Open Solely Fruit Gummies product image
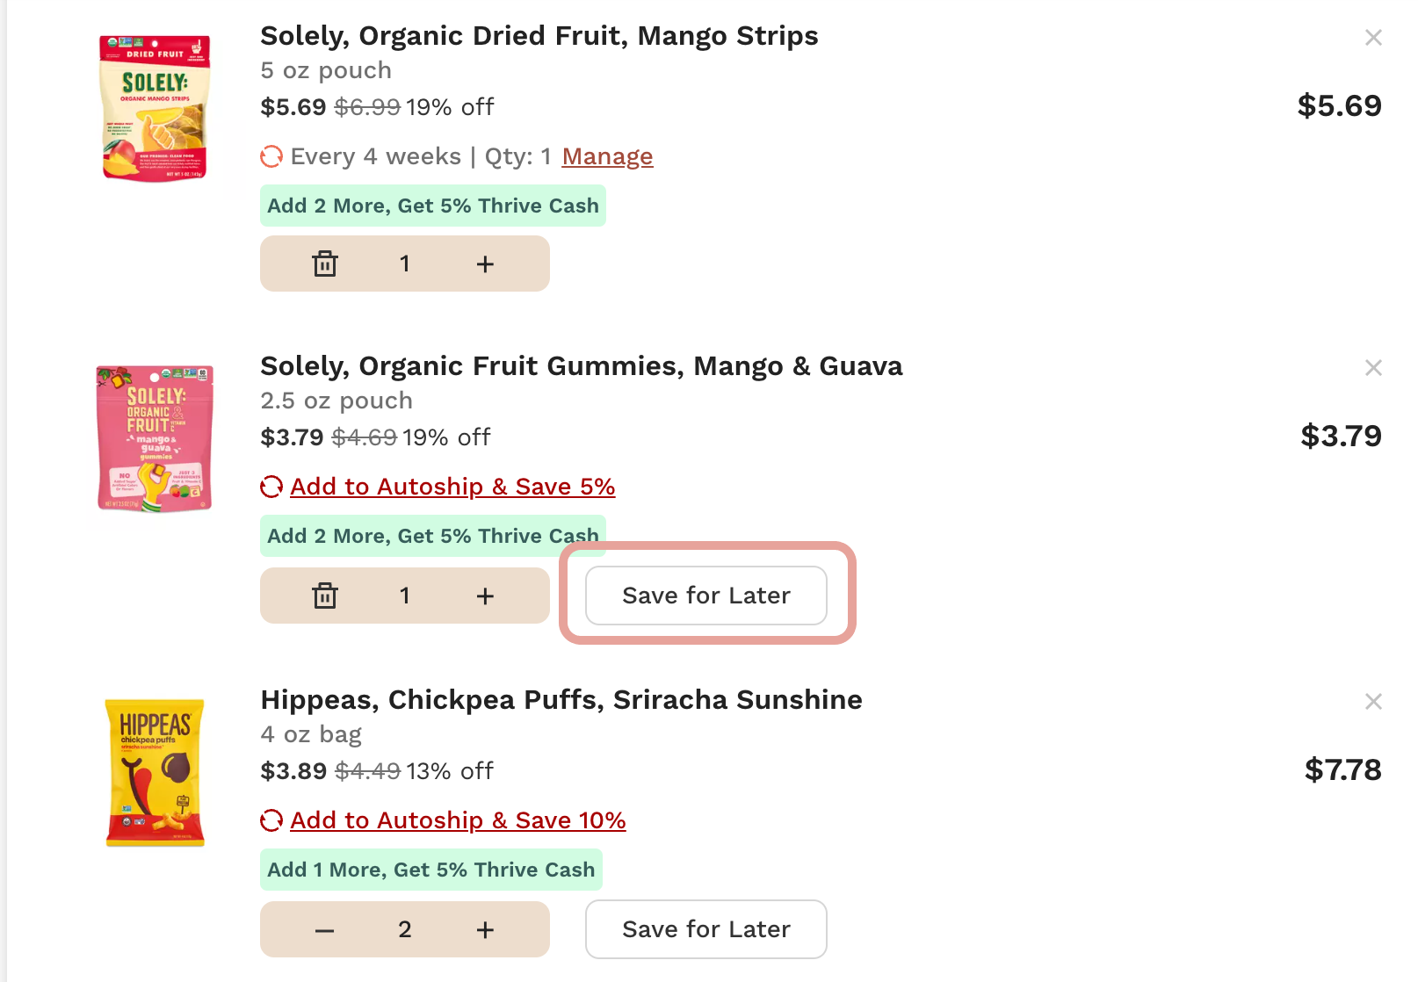1418x982 pixels. [156, 437]
